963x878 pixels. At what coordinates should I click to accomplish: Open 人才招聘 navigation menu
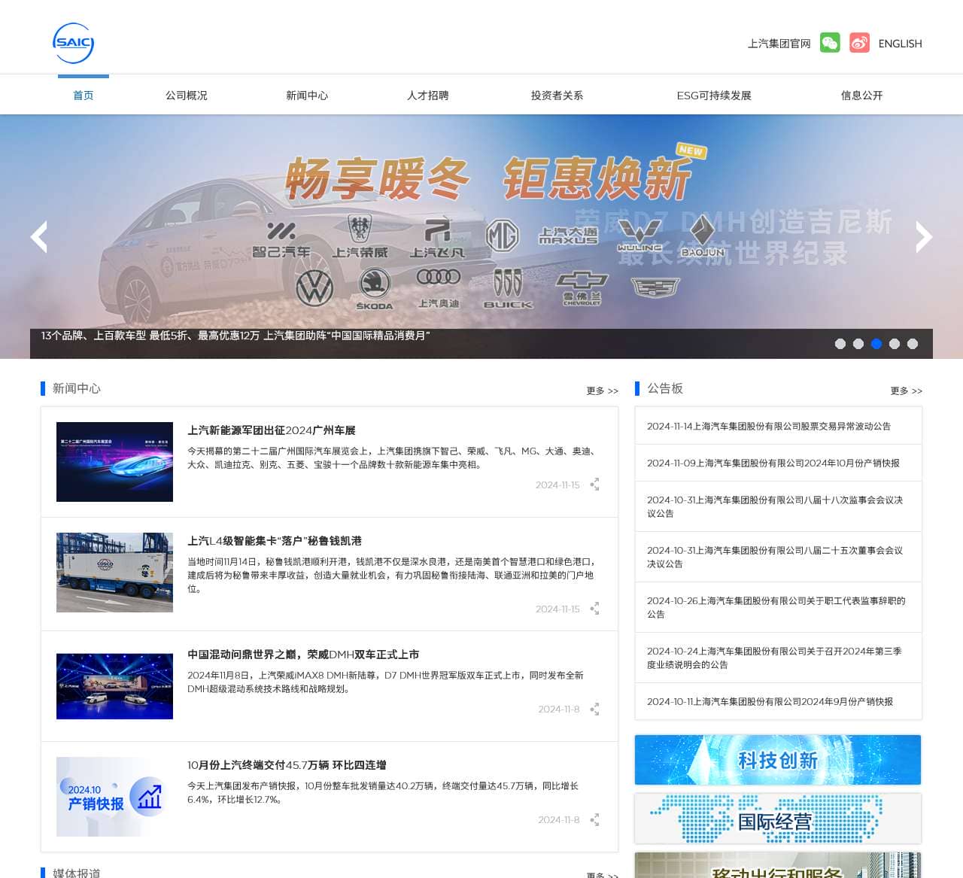[x=428, y=96]
